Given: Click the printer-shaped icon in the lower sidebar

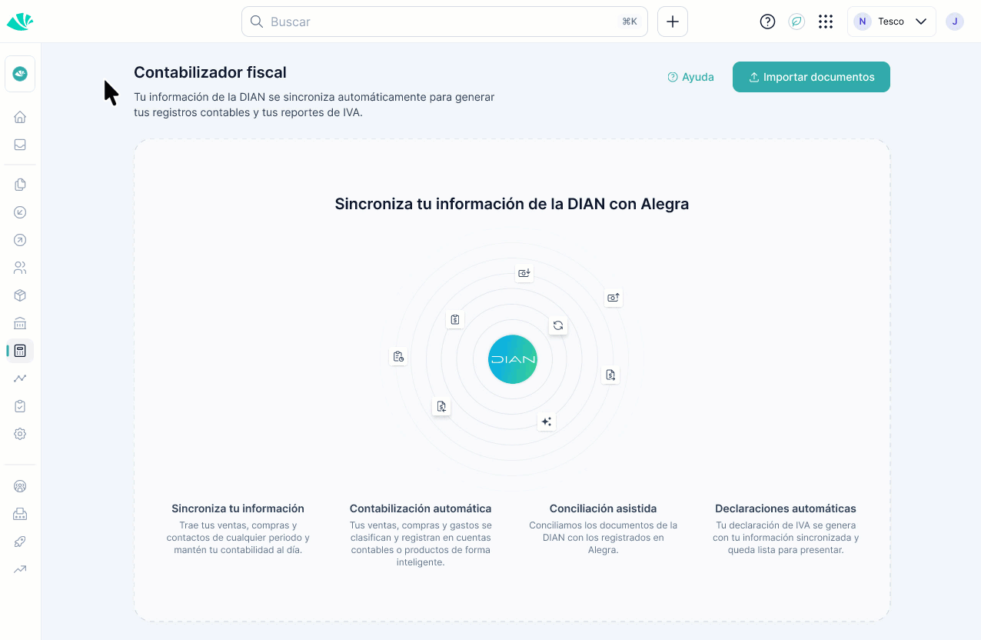Looking at the screenshot, I should point(20,514).
